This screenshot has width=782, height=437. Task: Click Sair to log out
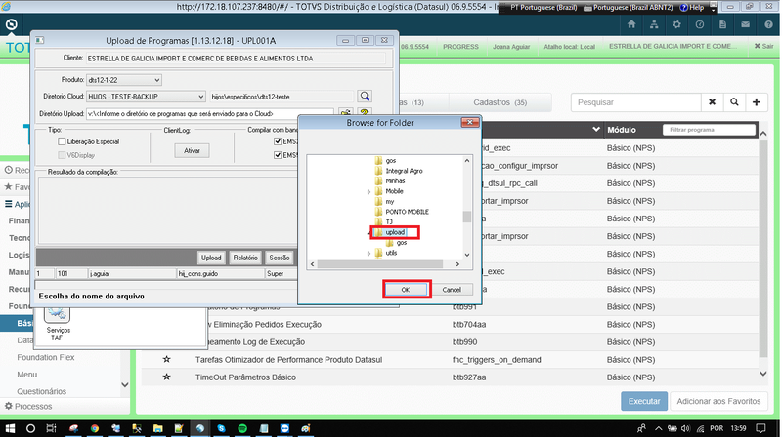(763, 46)
